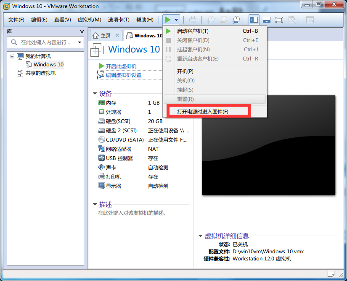Click the green Power On play button in toolbar
Viewport: 347px width, 281px height.
168,20
